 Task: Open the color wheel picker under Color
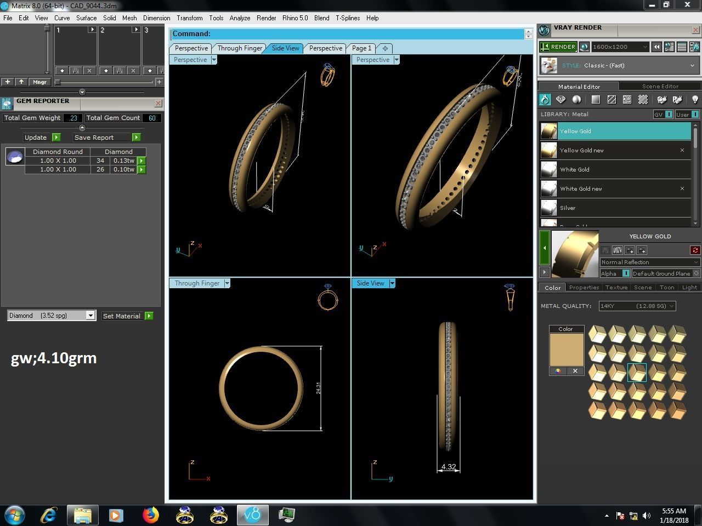coord(558,371)
